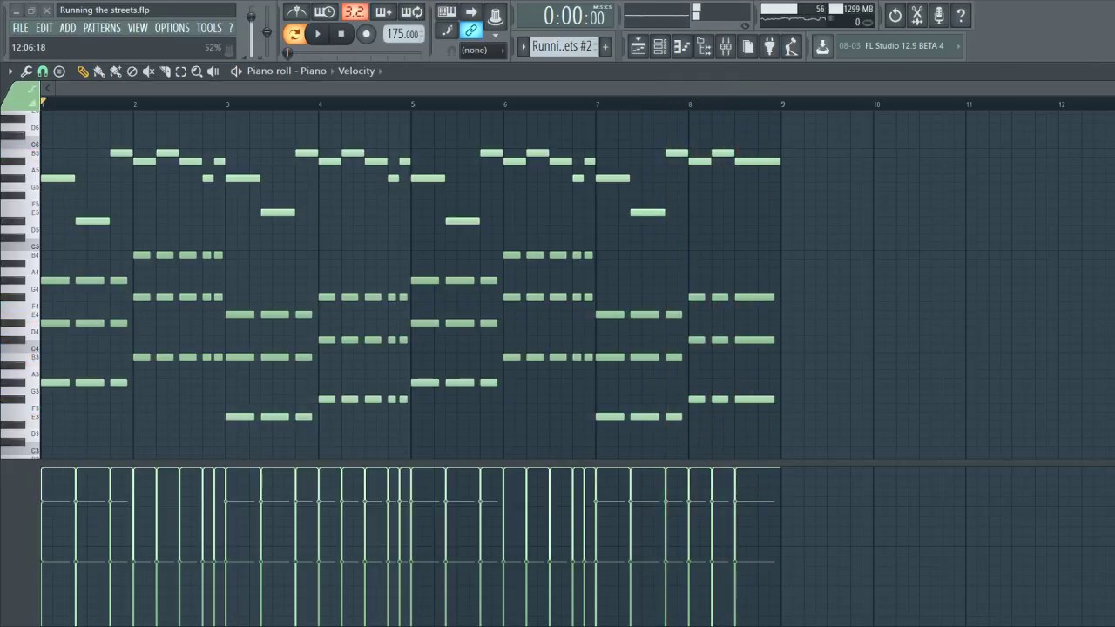The image size is (1115, 627).
Task: Toggle the 3.2.1 recording countdown
Action: tap(354, 12)
